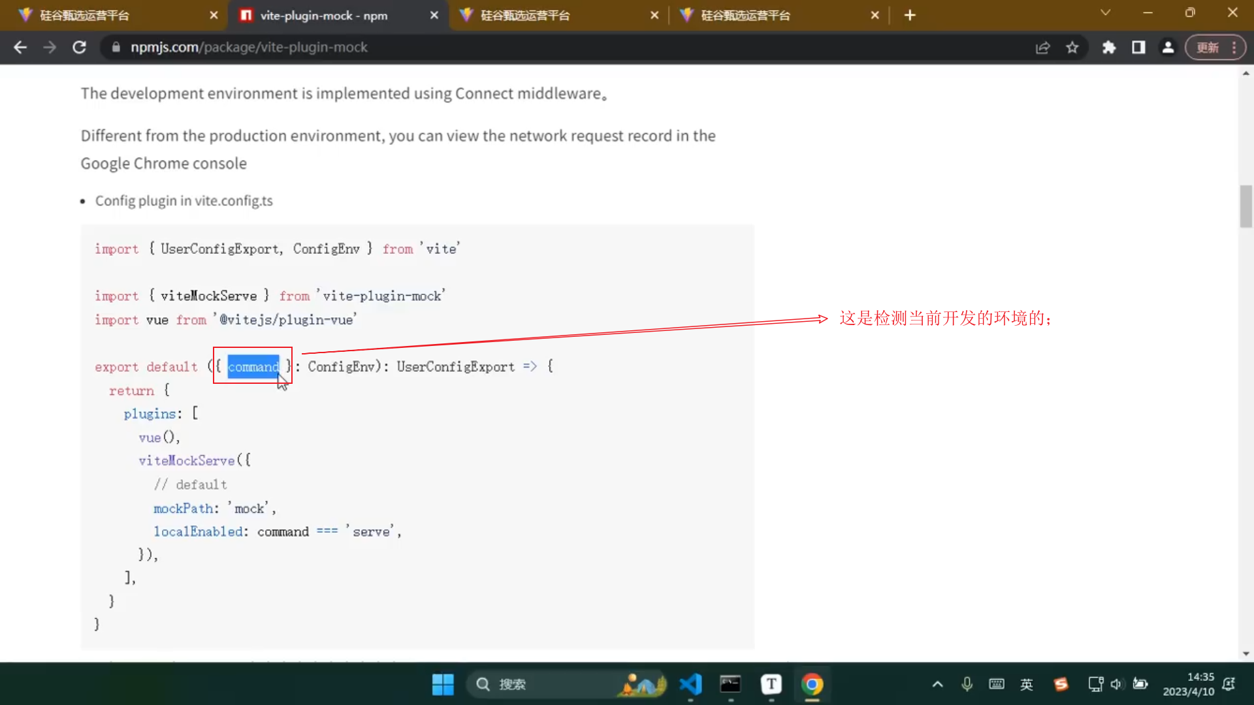This screenshot has width=1254, height=705.
Task: Click the highlighted command code element
Action: tap(253, 366)
